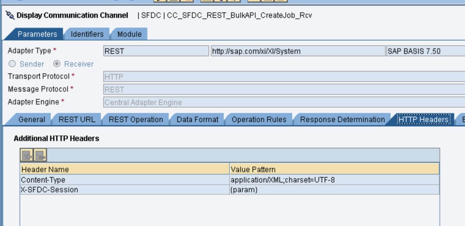The width and height of the screenshot is (465, 226).
Task: Go to the REST URL tab
Action: pyautogui.click(x=77, y=120)
